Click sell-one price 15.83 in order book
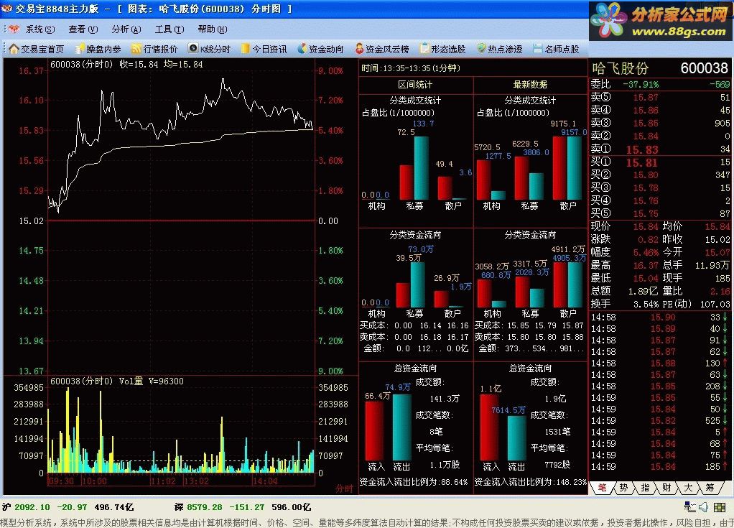This screenshot has height=528, width=734. click(x=642, y=150)
